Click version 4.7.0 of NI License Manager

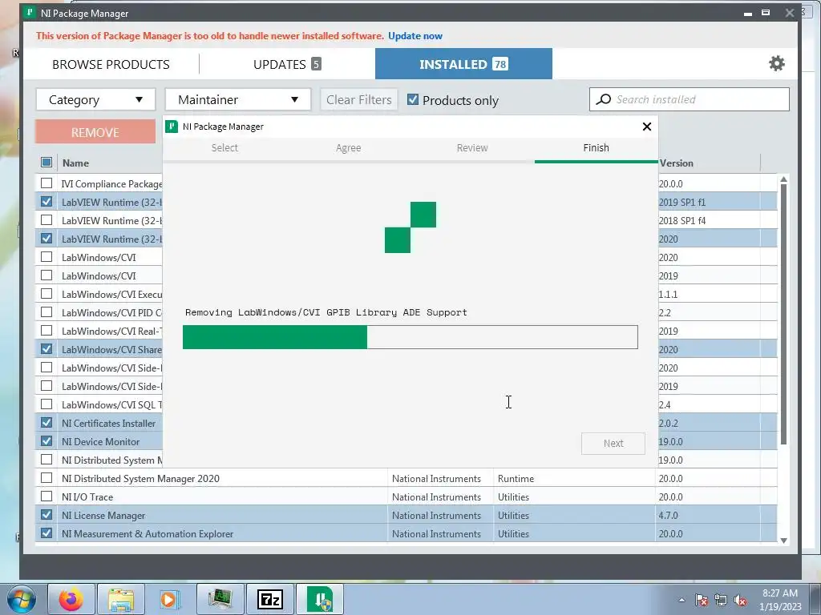click(668, 515)
